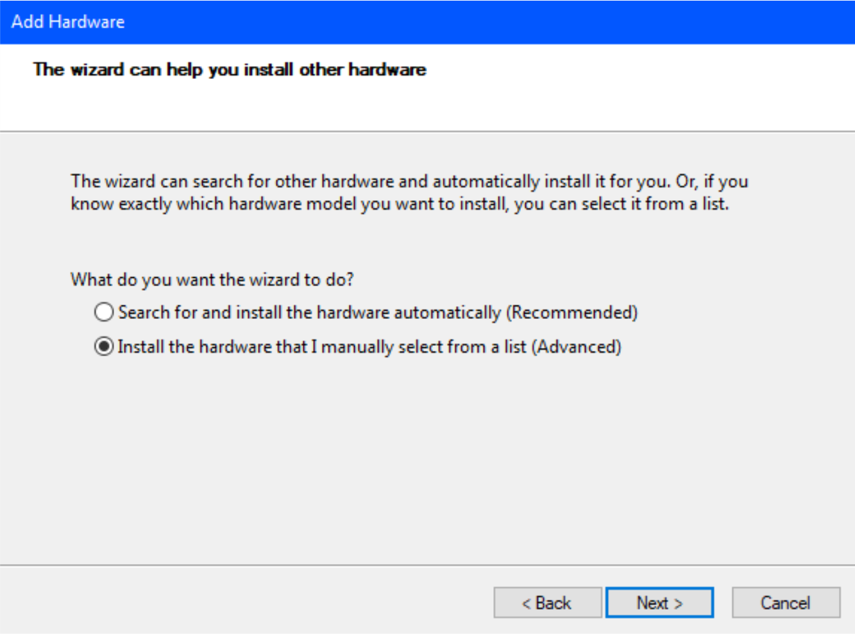Select the automatic hardware search radio button
The image size is (855, 634).
tap(104, 313)
